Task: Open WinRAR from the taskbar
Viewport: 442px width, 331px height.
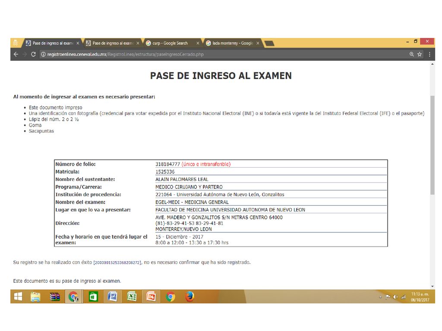Action: pyautogui.click(x=55, y=297)
